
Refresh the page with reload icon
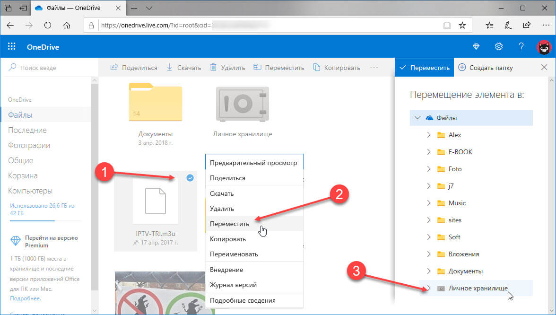coord(47,25)
